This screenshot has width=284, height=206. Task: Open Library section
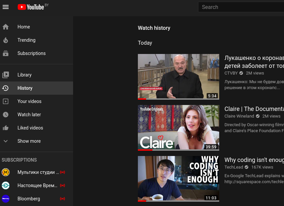point(36,75)
